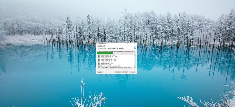235x107 pixels.
Task: Click the "msvcp110.dll" status message line
Action: (110, 48)
